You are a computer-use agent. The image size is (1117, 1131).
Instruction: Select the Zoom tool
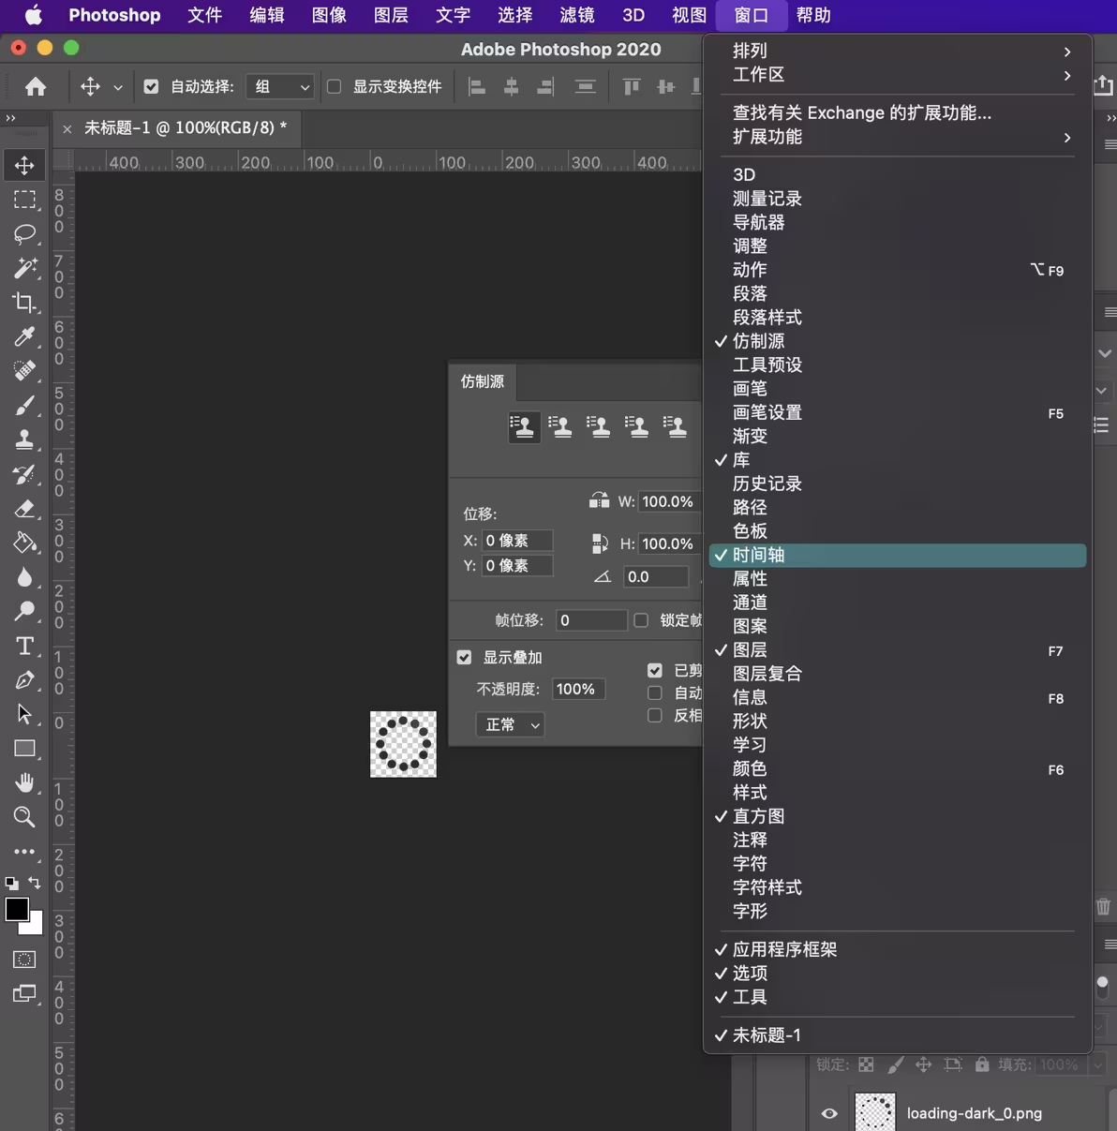pos(25,817)
